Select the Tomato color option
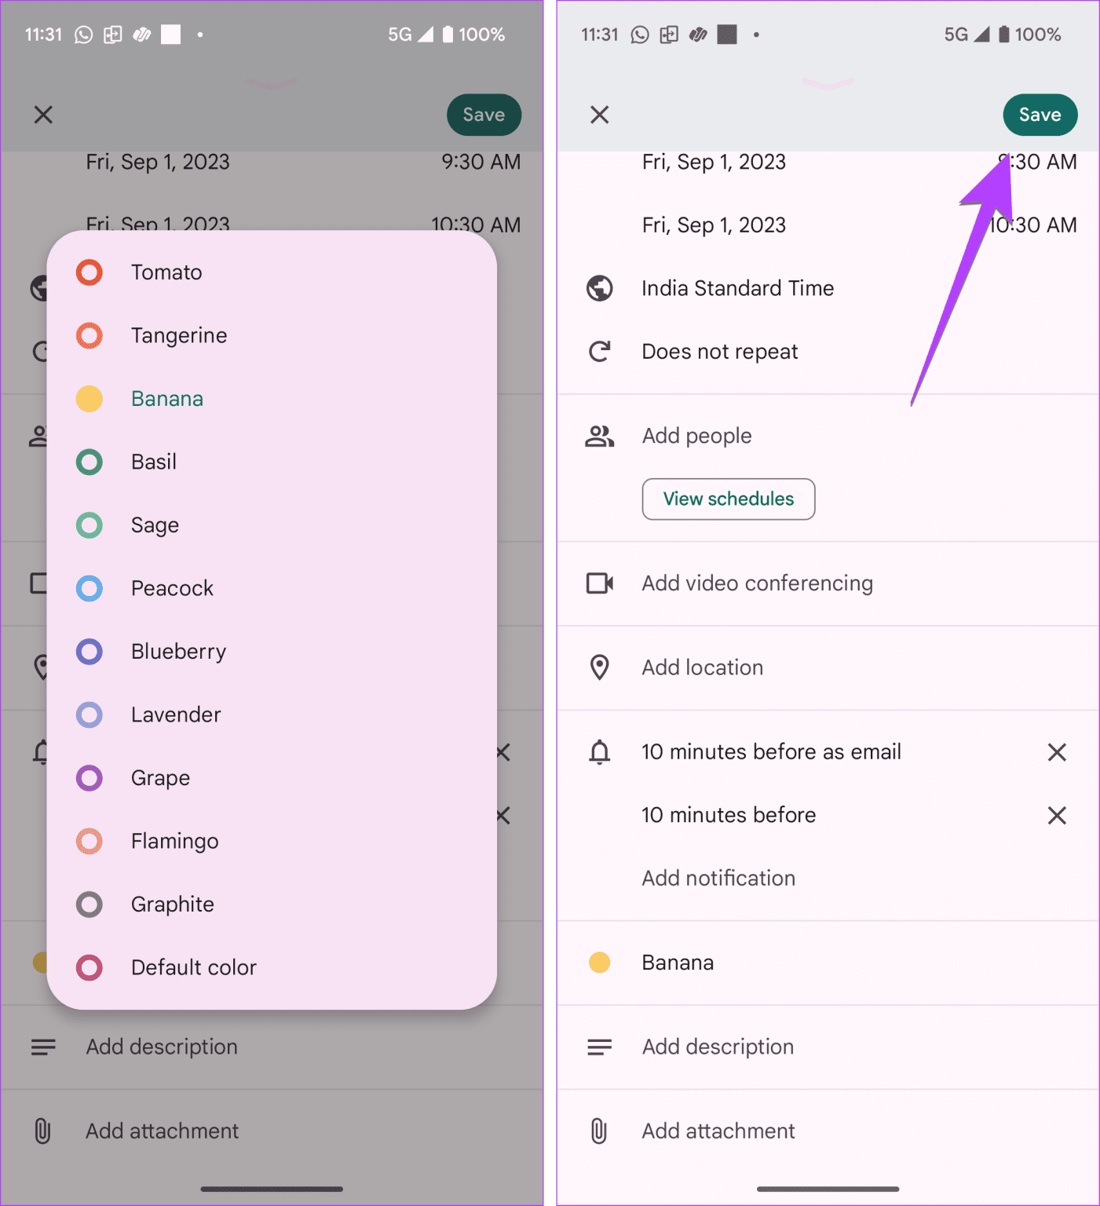Viewport: 1100px width, 1206px height. tap(166, 272)
